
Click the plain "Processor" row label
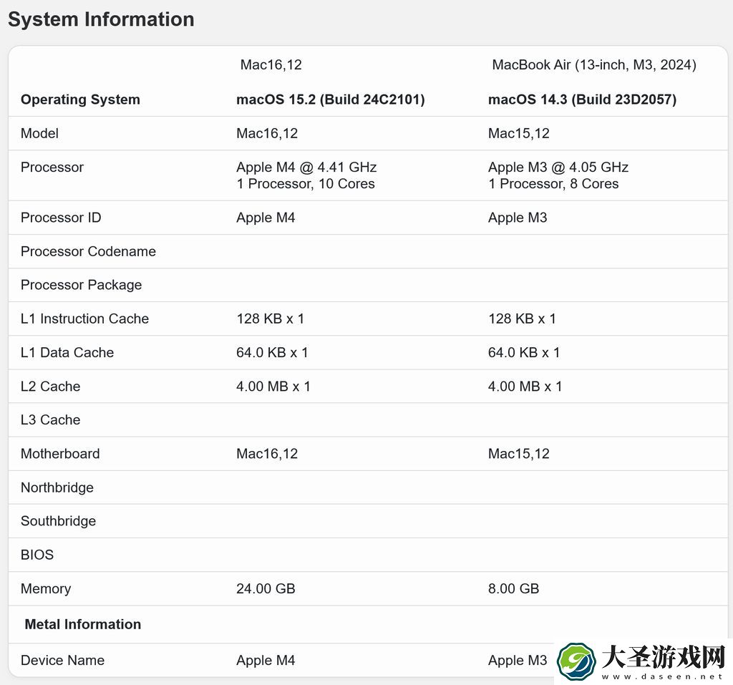tap(52, 167)
